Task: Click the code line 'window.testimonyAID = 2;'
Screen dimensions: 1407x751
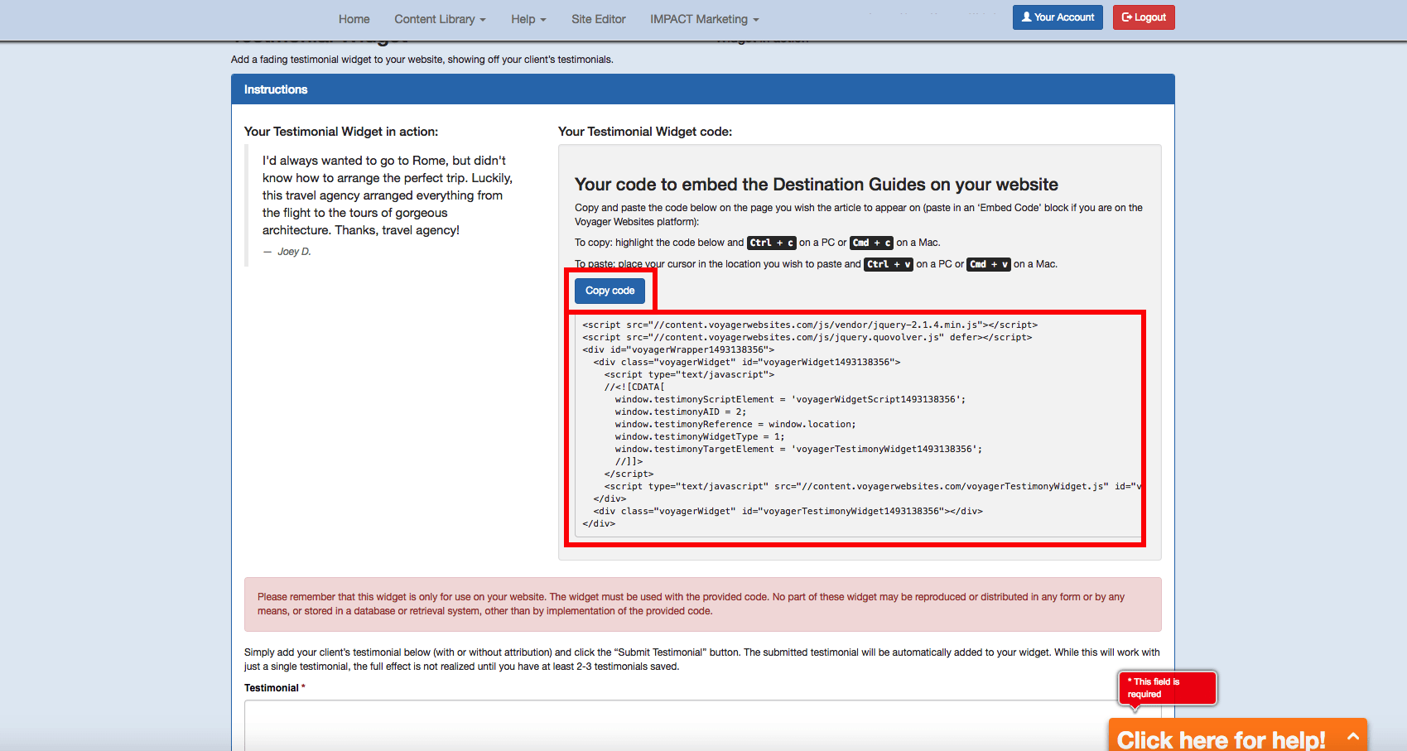Action: [680, 412]
